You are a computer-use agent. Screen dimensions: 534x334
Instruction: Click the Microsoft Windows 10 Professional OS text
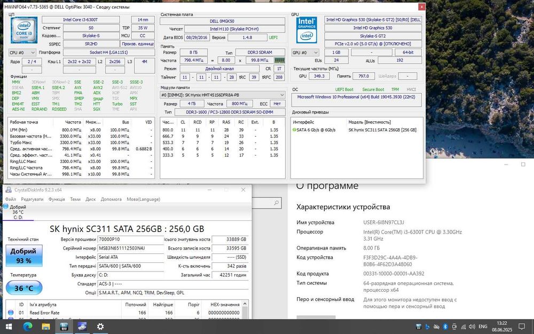pos(356,97)
